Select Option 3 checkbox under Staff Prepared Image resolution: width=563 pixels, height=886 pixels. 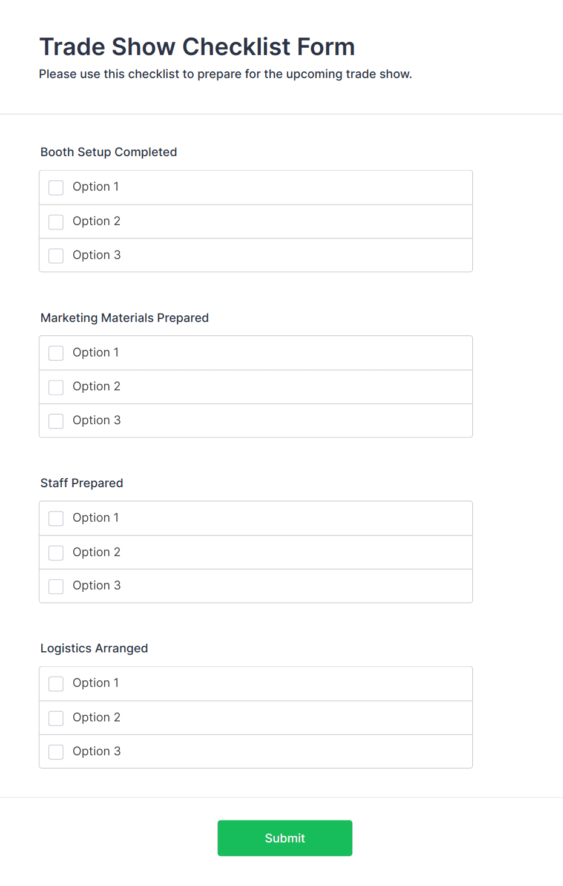(56, 586)
